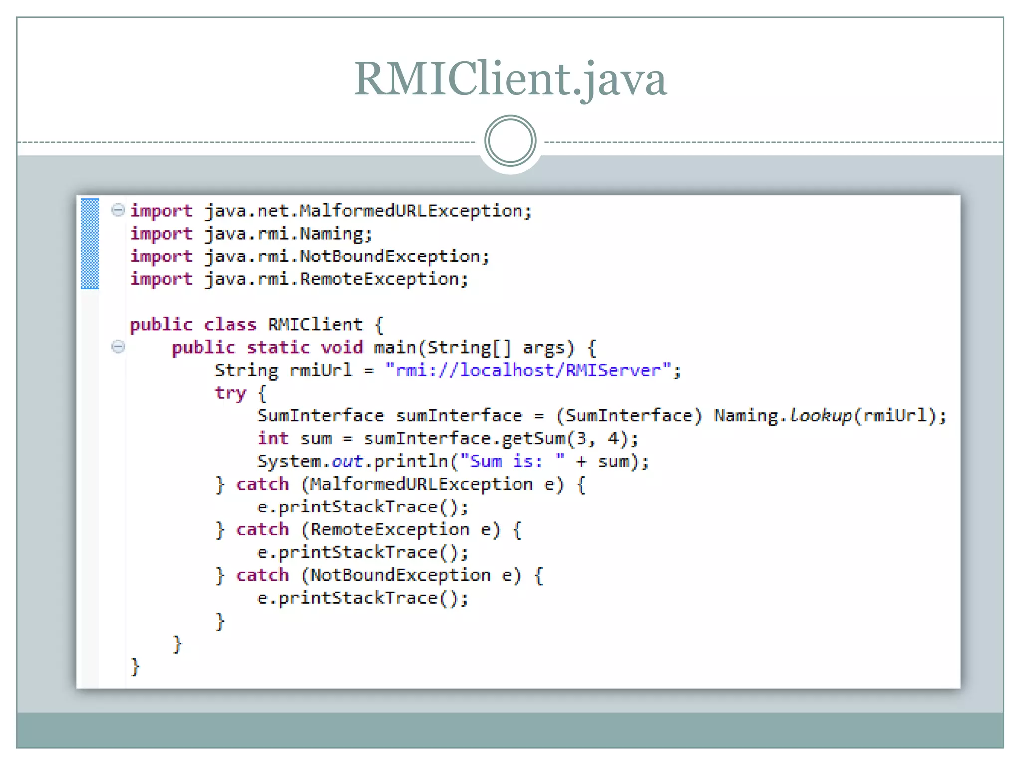
Task: Click the import java.rmi.NotBoundException line
Action: 310,256
